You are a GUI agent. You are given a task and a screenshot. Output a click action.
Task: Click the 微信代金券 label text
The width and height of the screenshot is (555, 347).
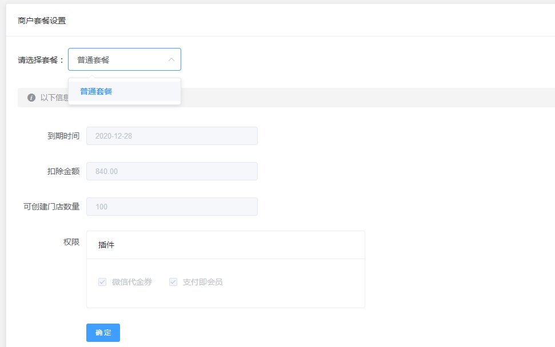[x=132, y=282]
